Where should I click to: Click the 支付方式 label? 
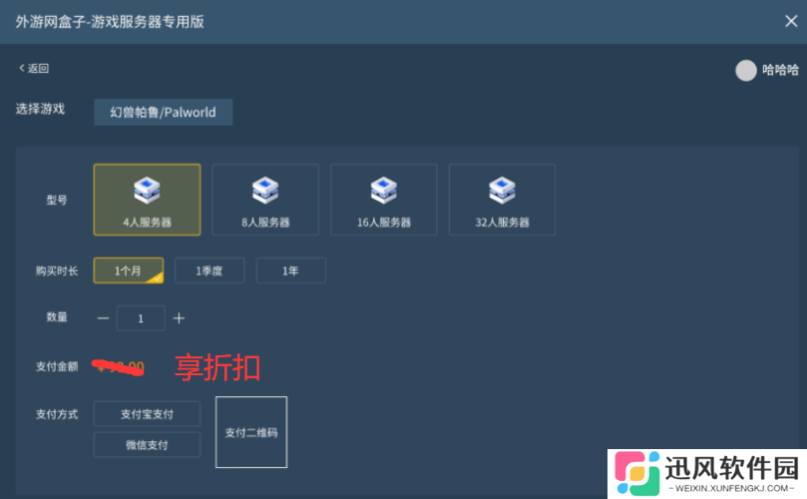(57, 414)
